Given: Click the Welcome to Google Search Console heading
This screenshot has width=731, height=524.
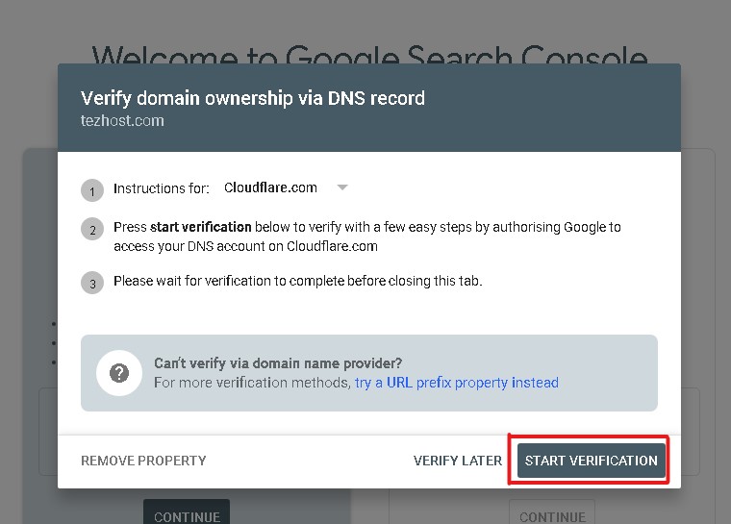Looking at the screenshot, I should [369, 56].
